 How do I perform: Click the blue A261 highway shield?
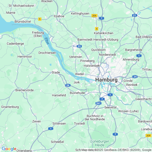pos(98,103)
